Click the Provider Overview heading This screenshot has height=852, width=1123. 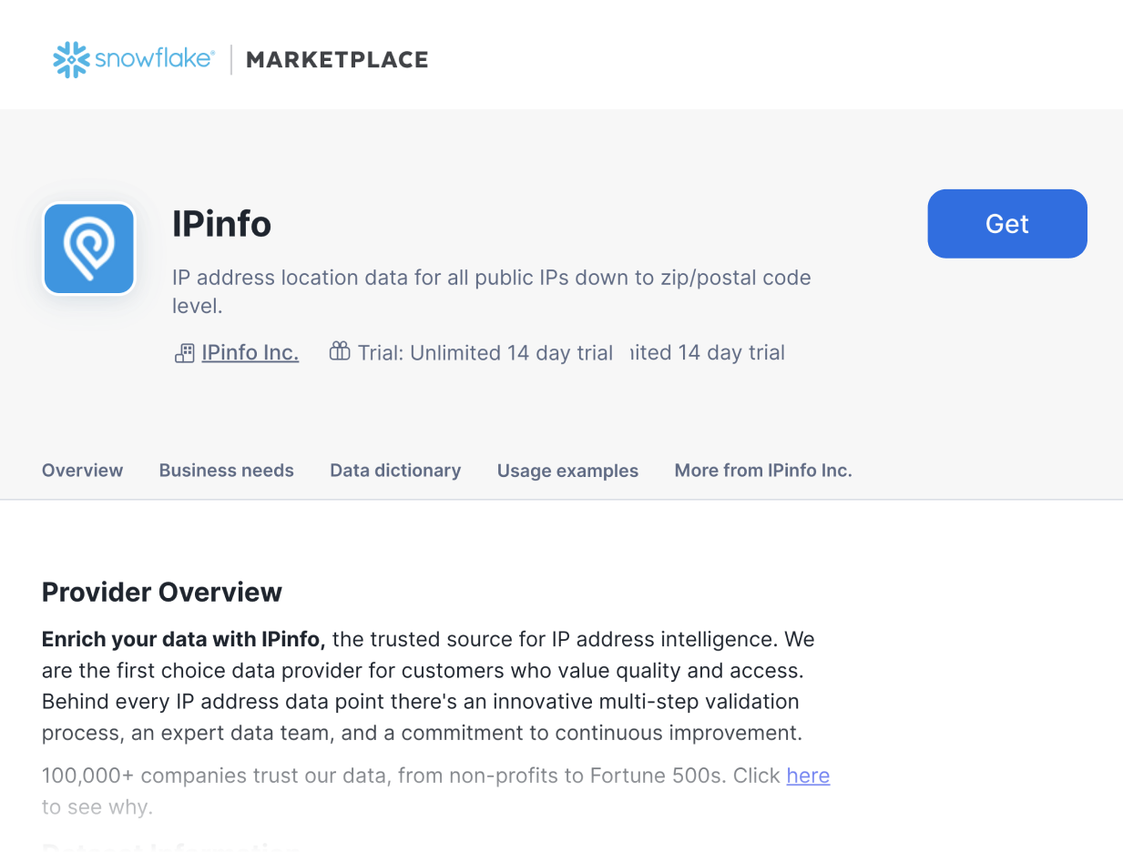coord(161,592)
